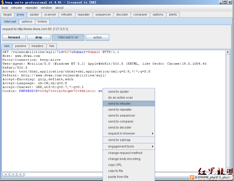Switch to the sequencer tab
The image size is (234, 181).
click(x=103, y=15)
